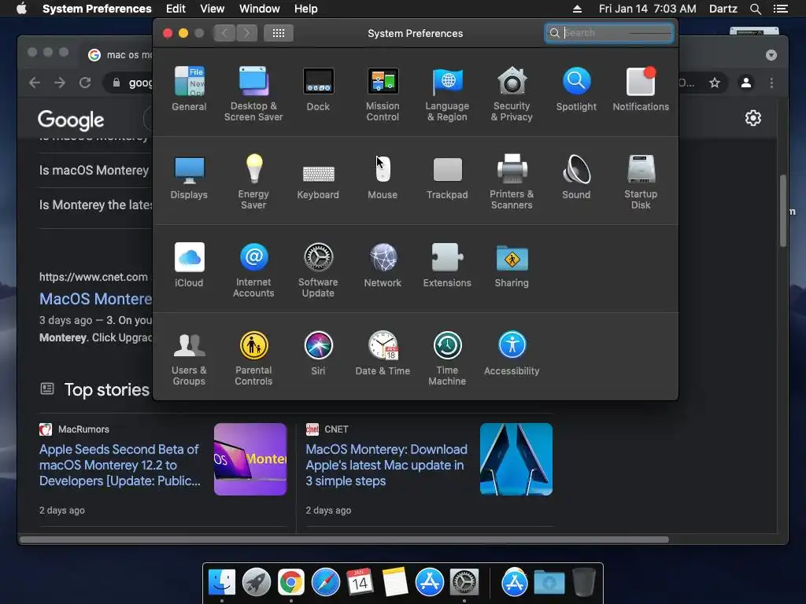806x604 pixels.
Task: Open Chrome three-dot menu
Action: pos(771,83)
